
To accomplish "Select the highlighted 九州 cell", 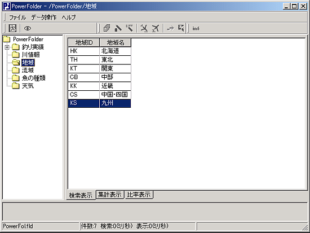I will pos(115,103).
